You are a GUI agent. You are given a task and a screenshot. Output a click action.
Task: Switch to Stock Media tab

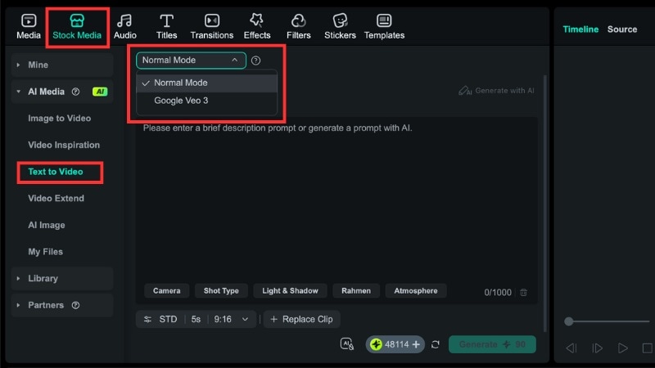click(x=77, y=26)
